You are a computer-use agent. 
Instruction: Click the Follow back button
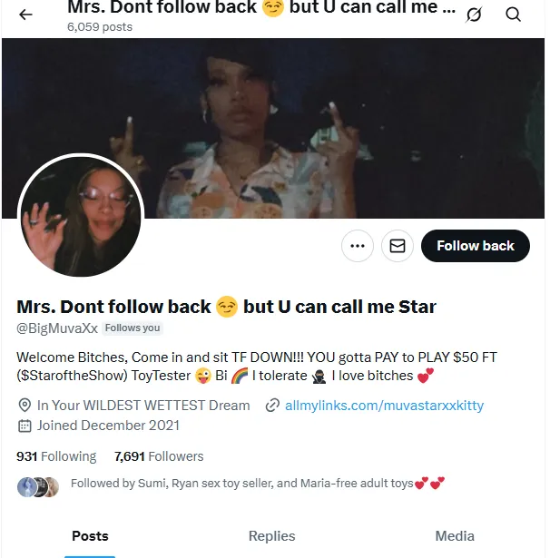(x=476, y=246)
